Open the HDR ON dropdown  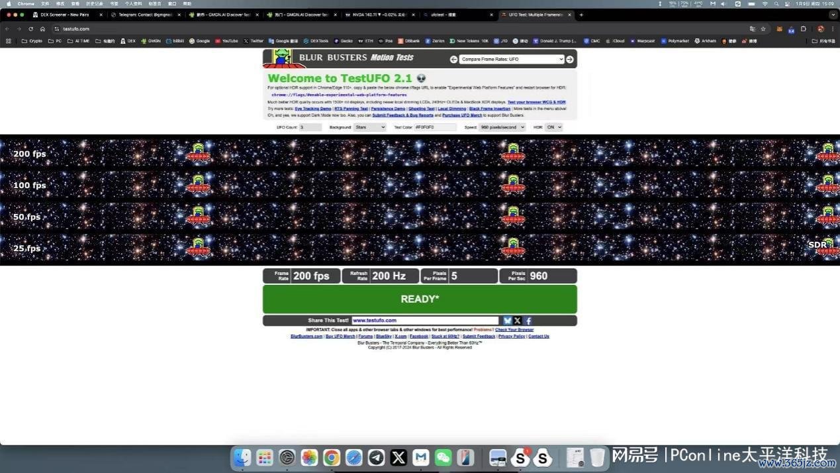554,127
